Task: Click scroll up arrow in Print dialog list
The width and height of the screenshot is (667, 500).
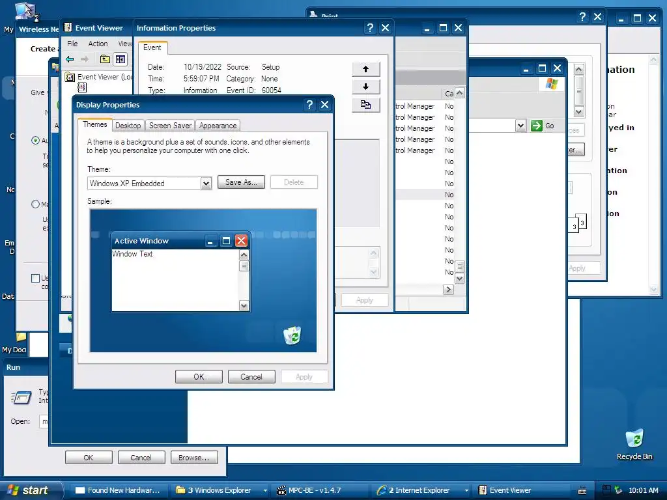Action: pos(578,69)
